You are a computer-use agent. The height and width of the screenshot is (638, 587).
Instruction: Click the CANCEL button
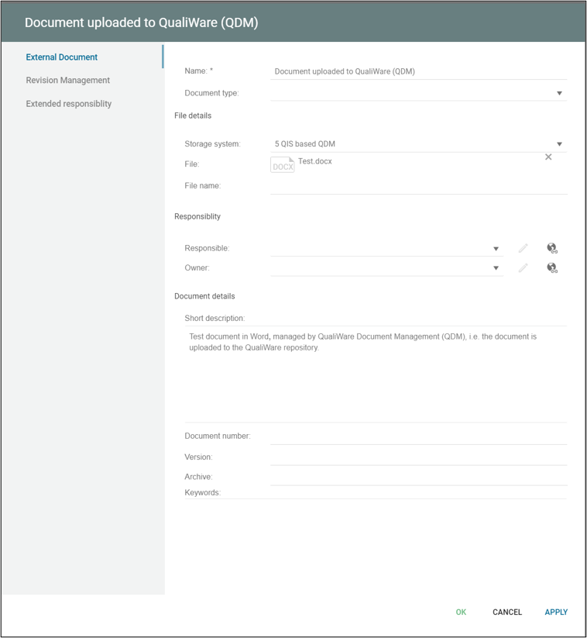coord(507,612)
